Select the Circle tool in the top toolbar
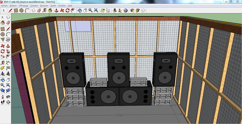 [x=21, y=10]
